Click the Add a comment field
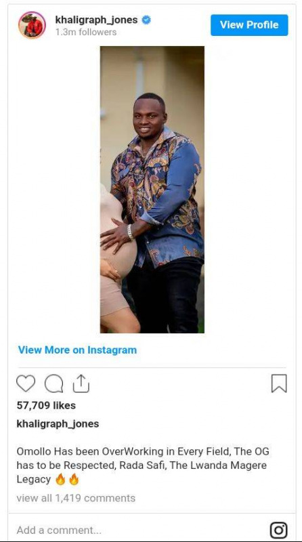302x542 pixels. tap(138, 530)
